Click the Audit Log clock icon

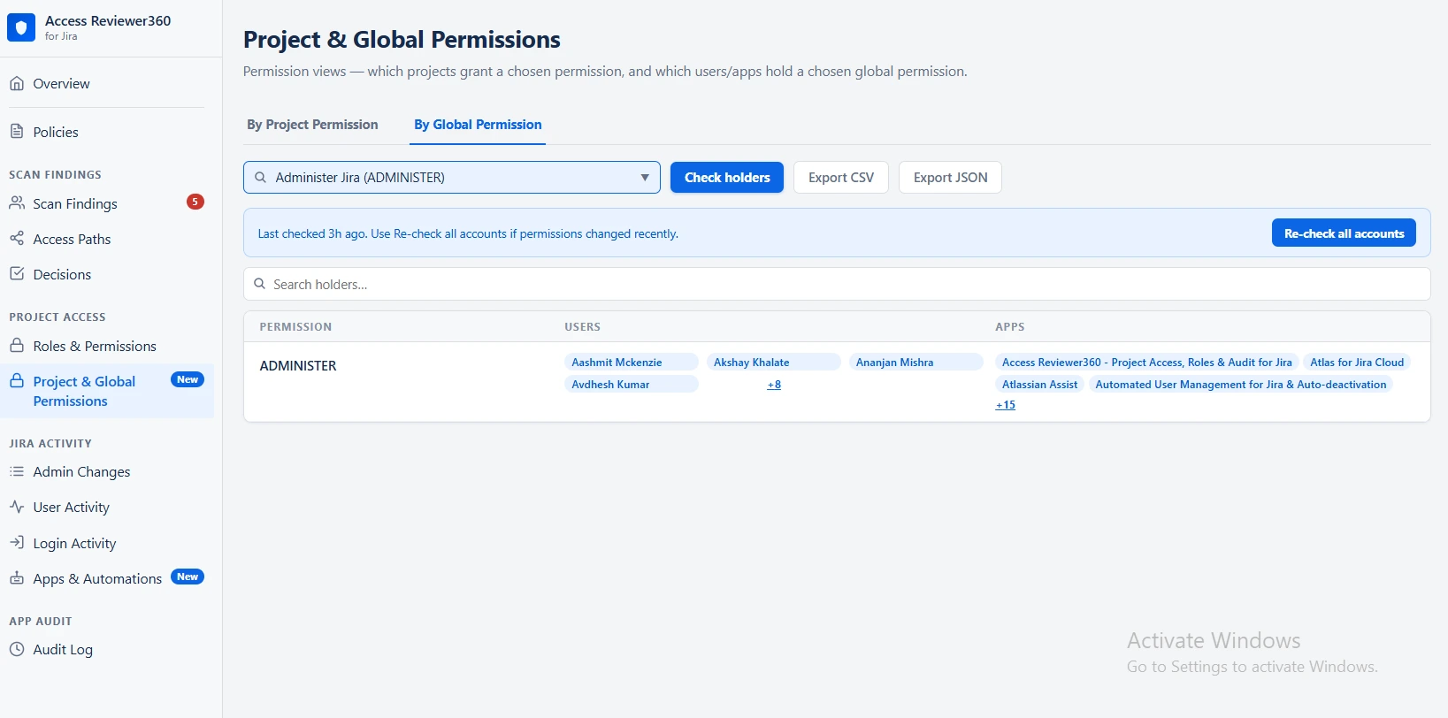pyautogui.click(x=17, y=649)
